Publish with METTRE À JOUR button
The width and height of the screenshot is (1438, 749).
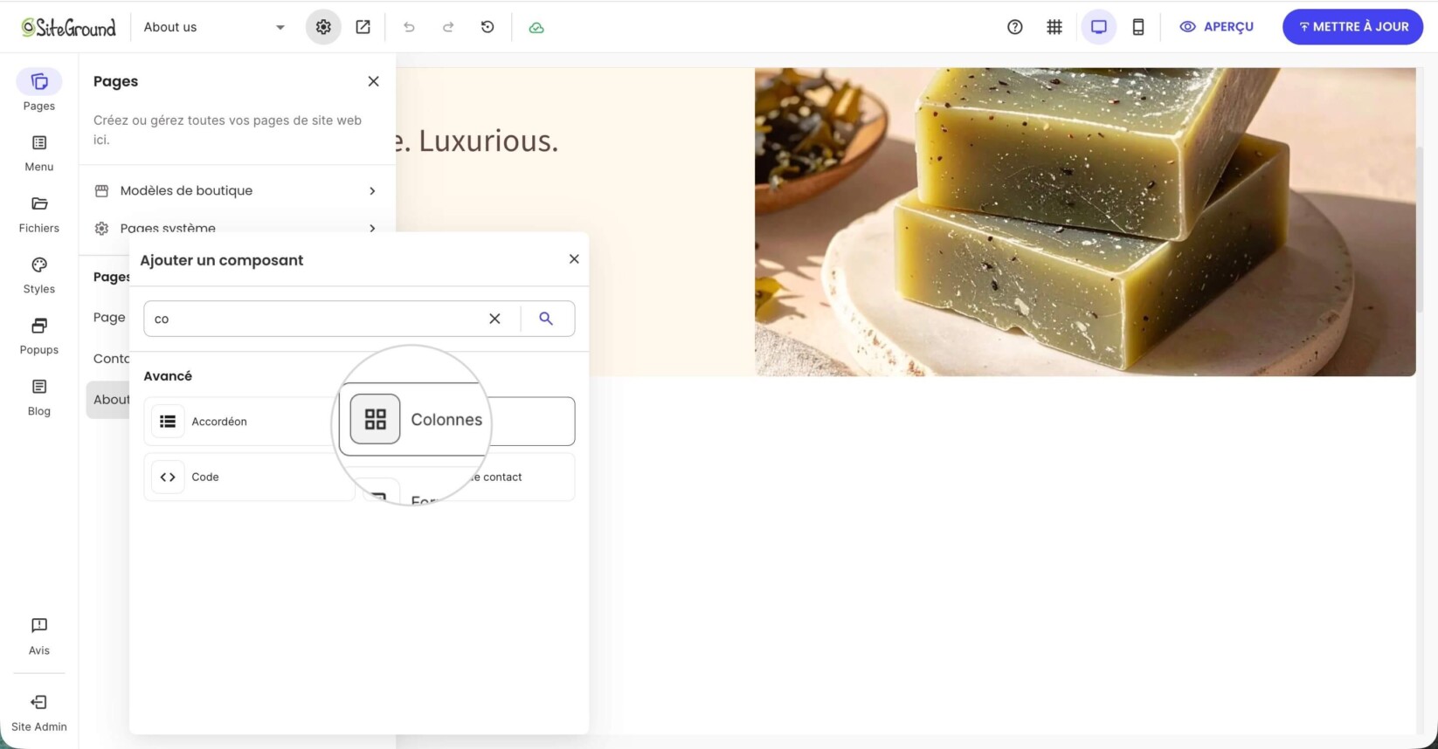(1352, 27)
